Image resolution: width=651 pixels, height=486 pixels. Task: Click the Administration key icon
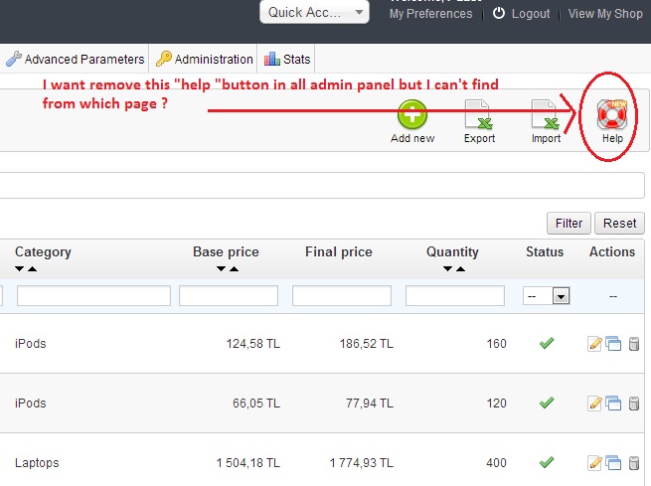tap(164, 59)
